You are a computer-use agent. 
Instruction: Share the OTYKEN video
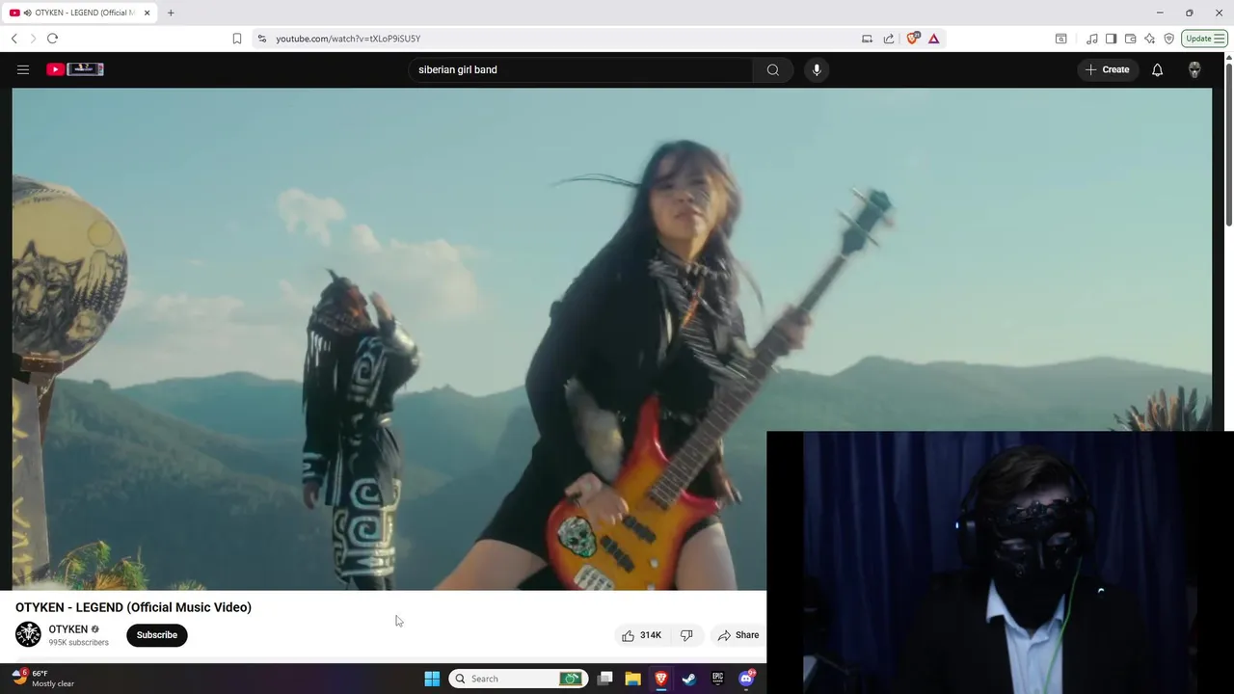tap(738, 635)
